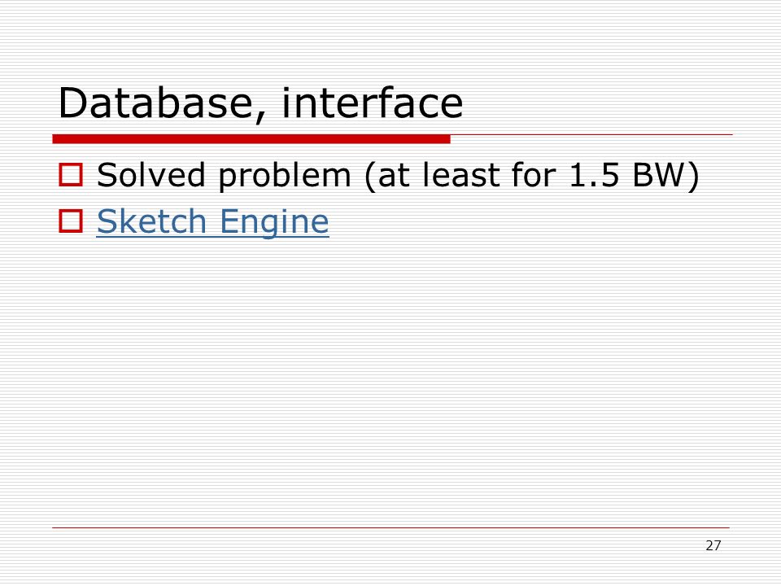Select the slide title Database, interface
This screenshot has height=586, width=781.
(260, 103)
